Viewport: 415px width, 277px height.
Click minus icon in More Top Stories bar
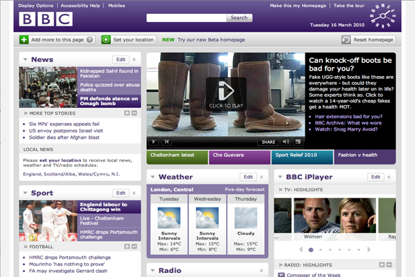pyautogui.click(x=134, y=113)
